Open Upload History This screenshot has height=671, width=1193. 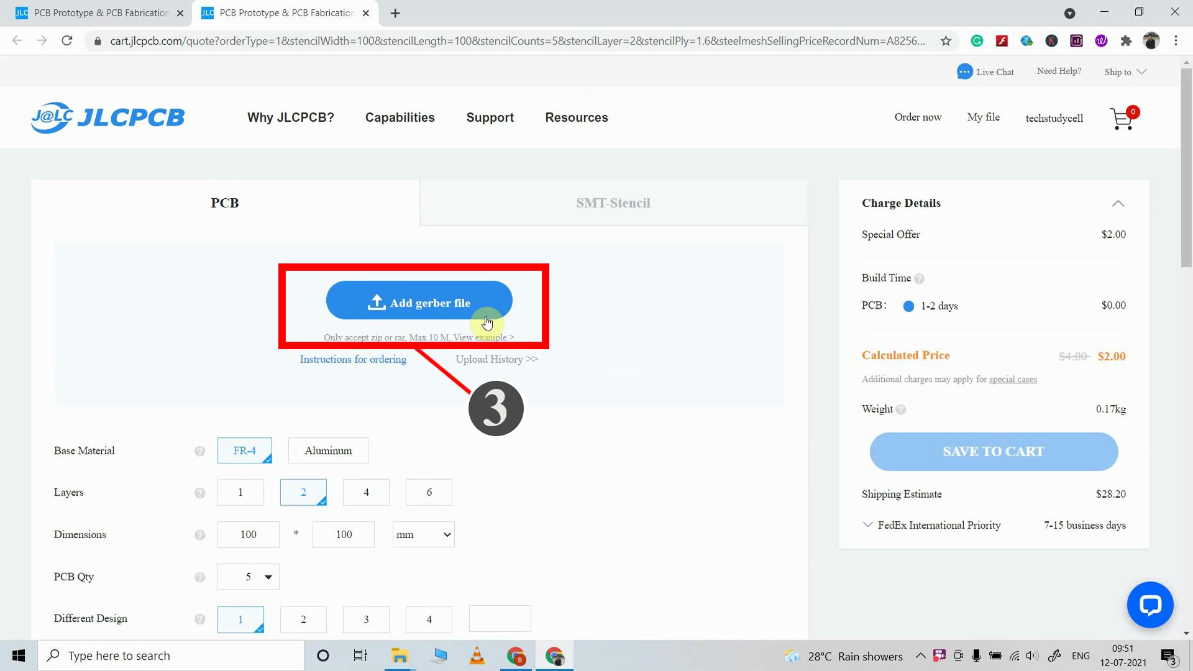(496, 359)
